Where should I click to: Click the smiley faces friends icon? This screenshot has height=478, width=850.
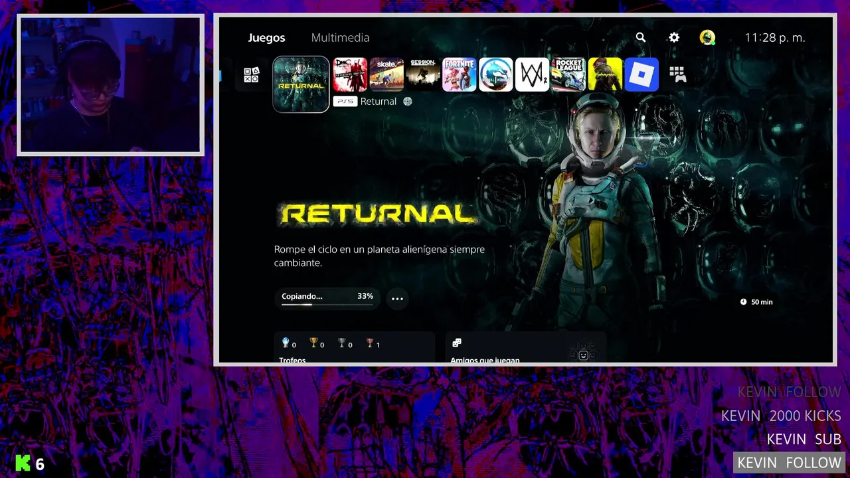583,352
